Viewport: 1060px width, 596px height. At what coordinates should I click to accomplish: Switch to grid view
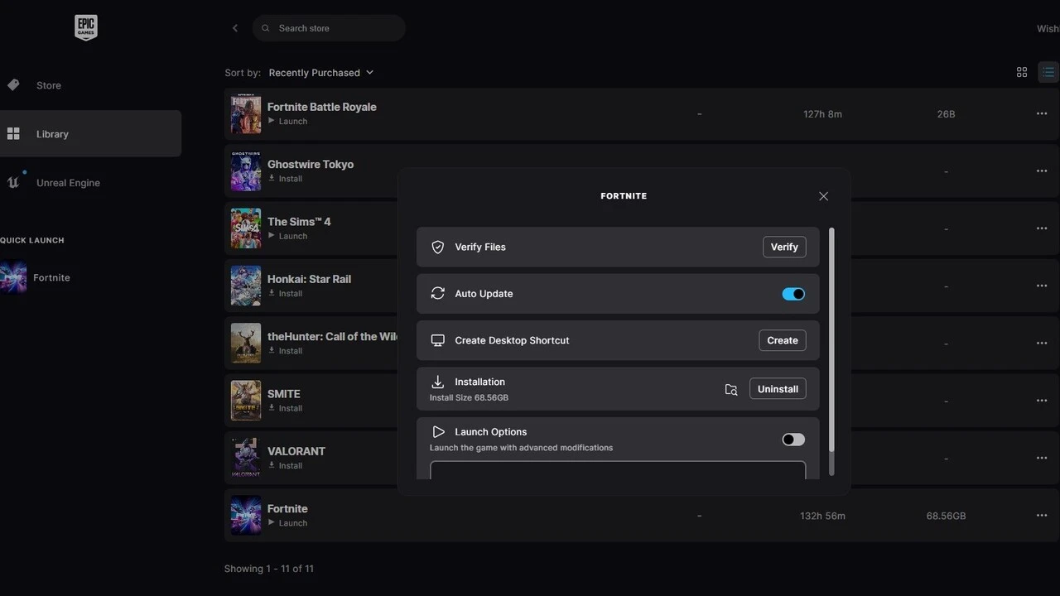click(x=1022, y=73)
